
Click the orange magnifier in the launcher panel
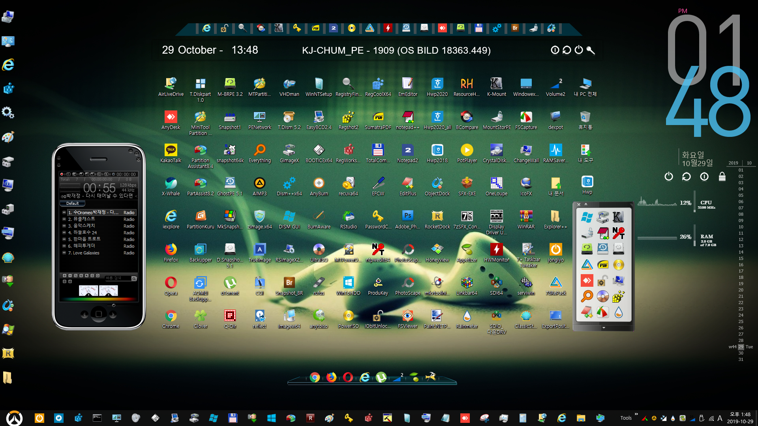coord(587,296)
